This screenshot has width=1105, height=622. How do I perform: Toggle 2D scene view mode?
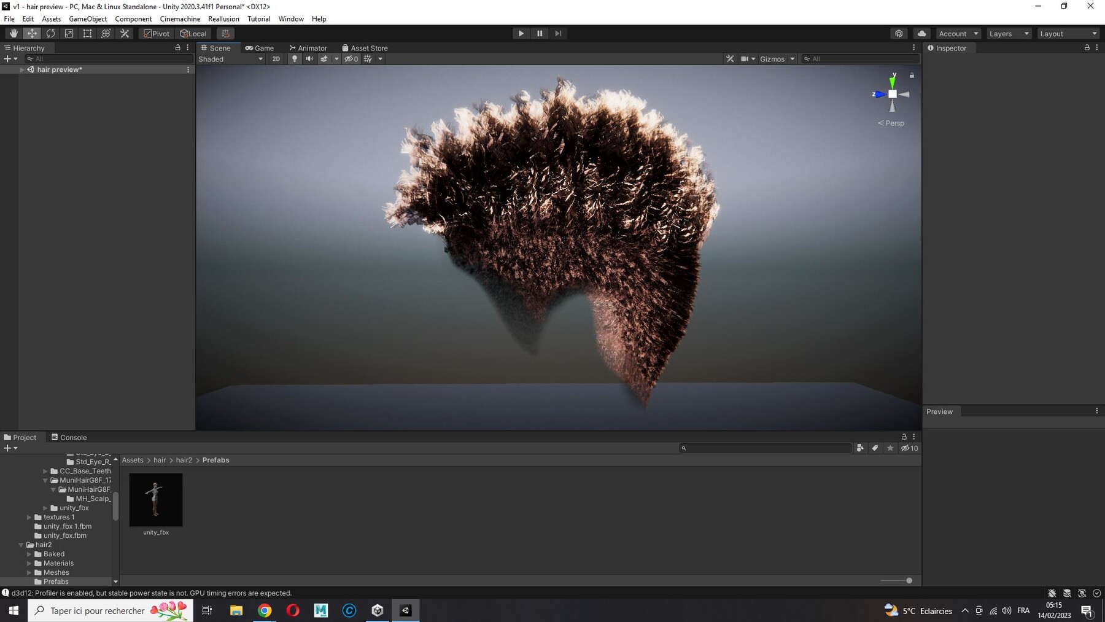point(276,59)
